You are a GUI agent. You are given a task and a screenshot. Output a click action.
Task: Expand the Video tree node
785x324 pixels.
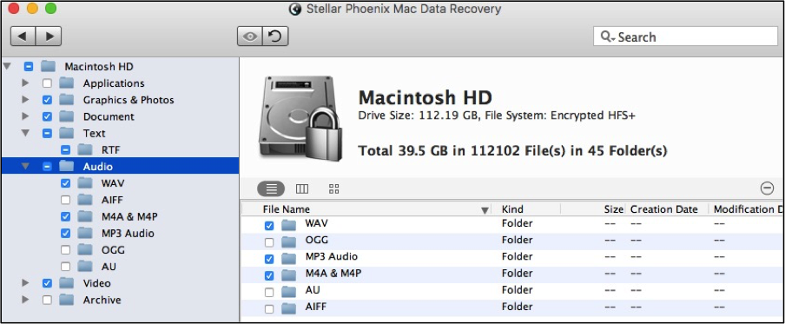(x=25, y=283)
